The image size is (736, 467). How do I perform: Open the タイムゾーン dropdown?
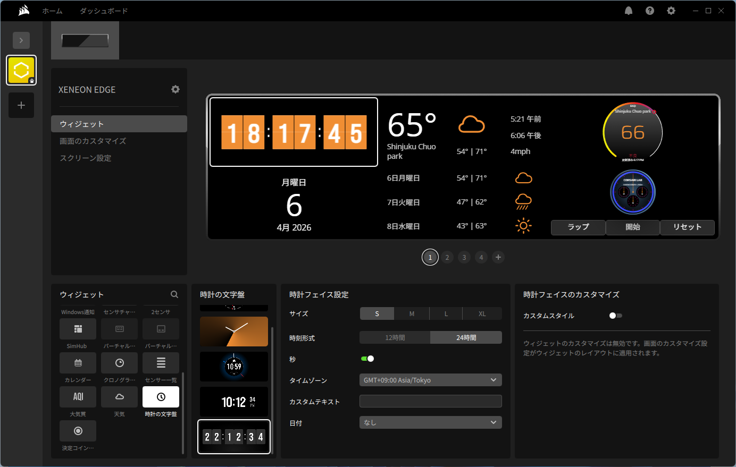[x=430, y=380]
